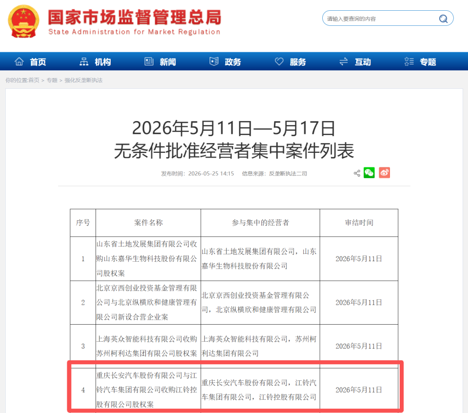Click the arrows icon beside 互动
Screen dimensions: 468x413
pyautogui.click(x=344, y=61)
